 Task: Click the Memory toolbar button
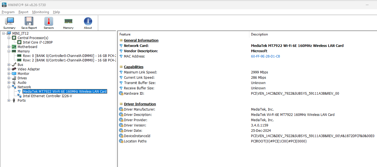68,23
